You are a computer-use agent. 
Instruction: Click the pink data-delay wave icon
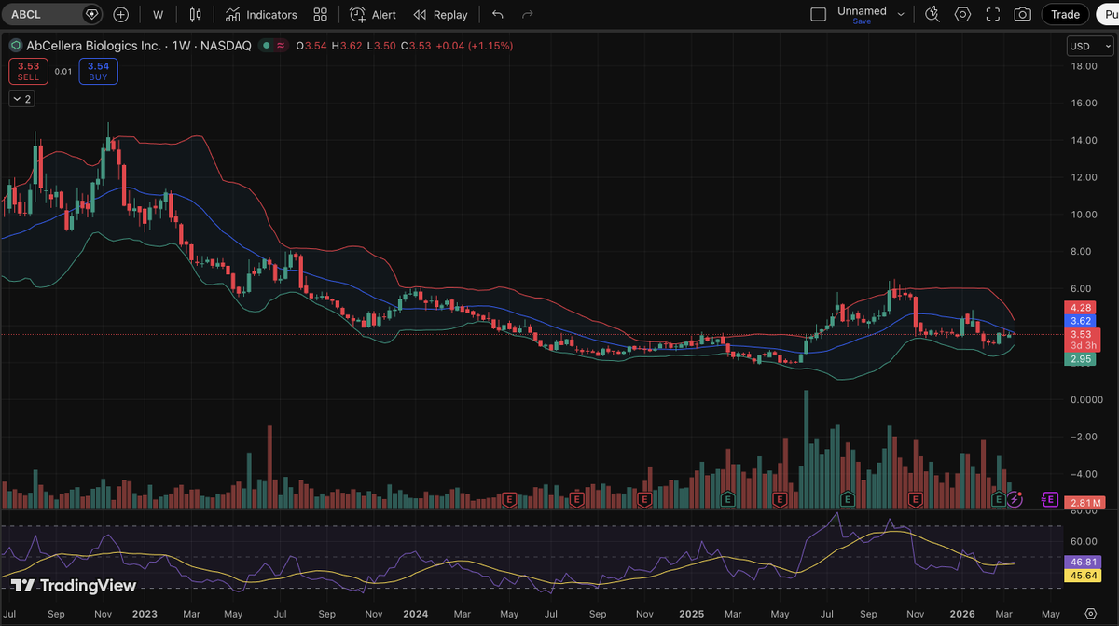click(x=281, y=46)
